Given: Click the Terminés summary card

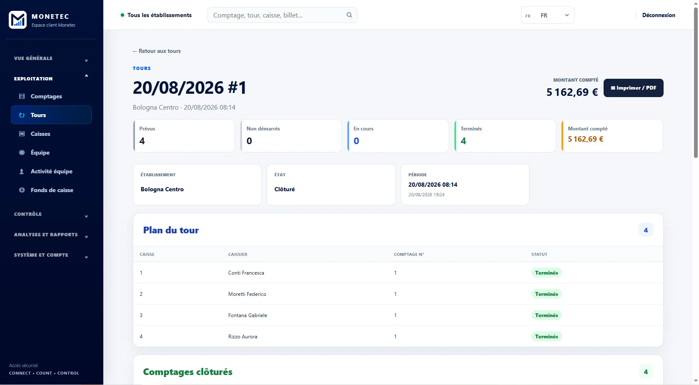Looking at the screenshot, I should (x=505, y=136).
